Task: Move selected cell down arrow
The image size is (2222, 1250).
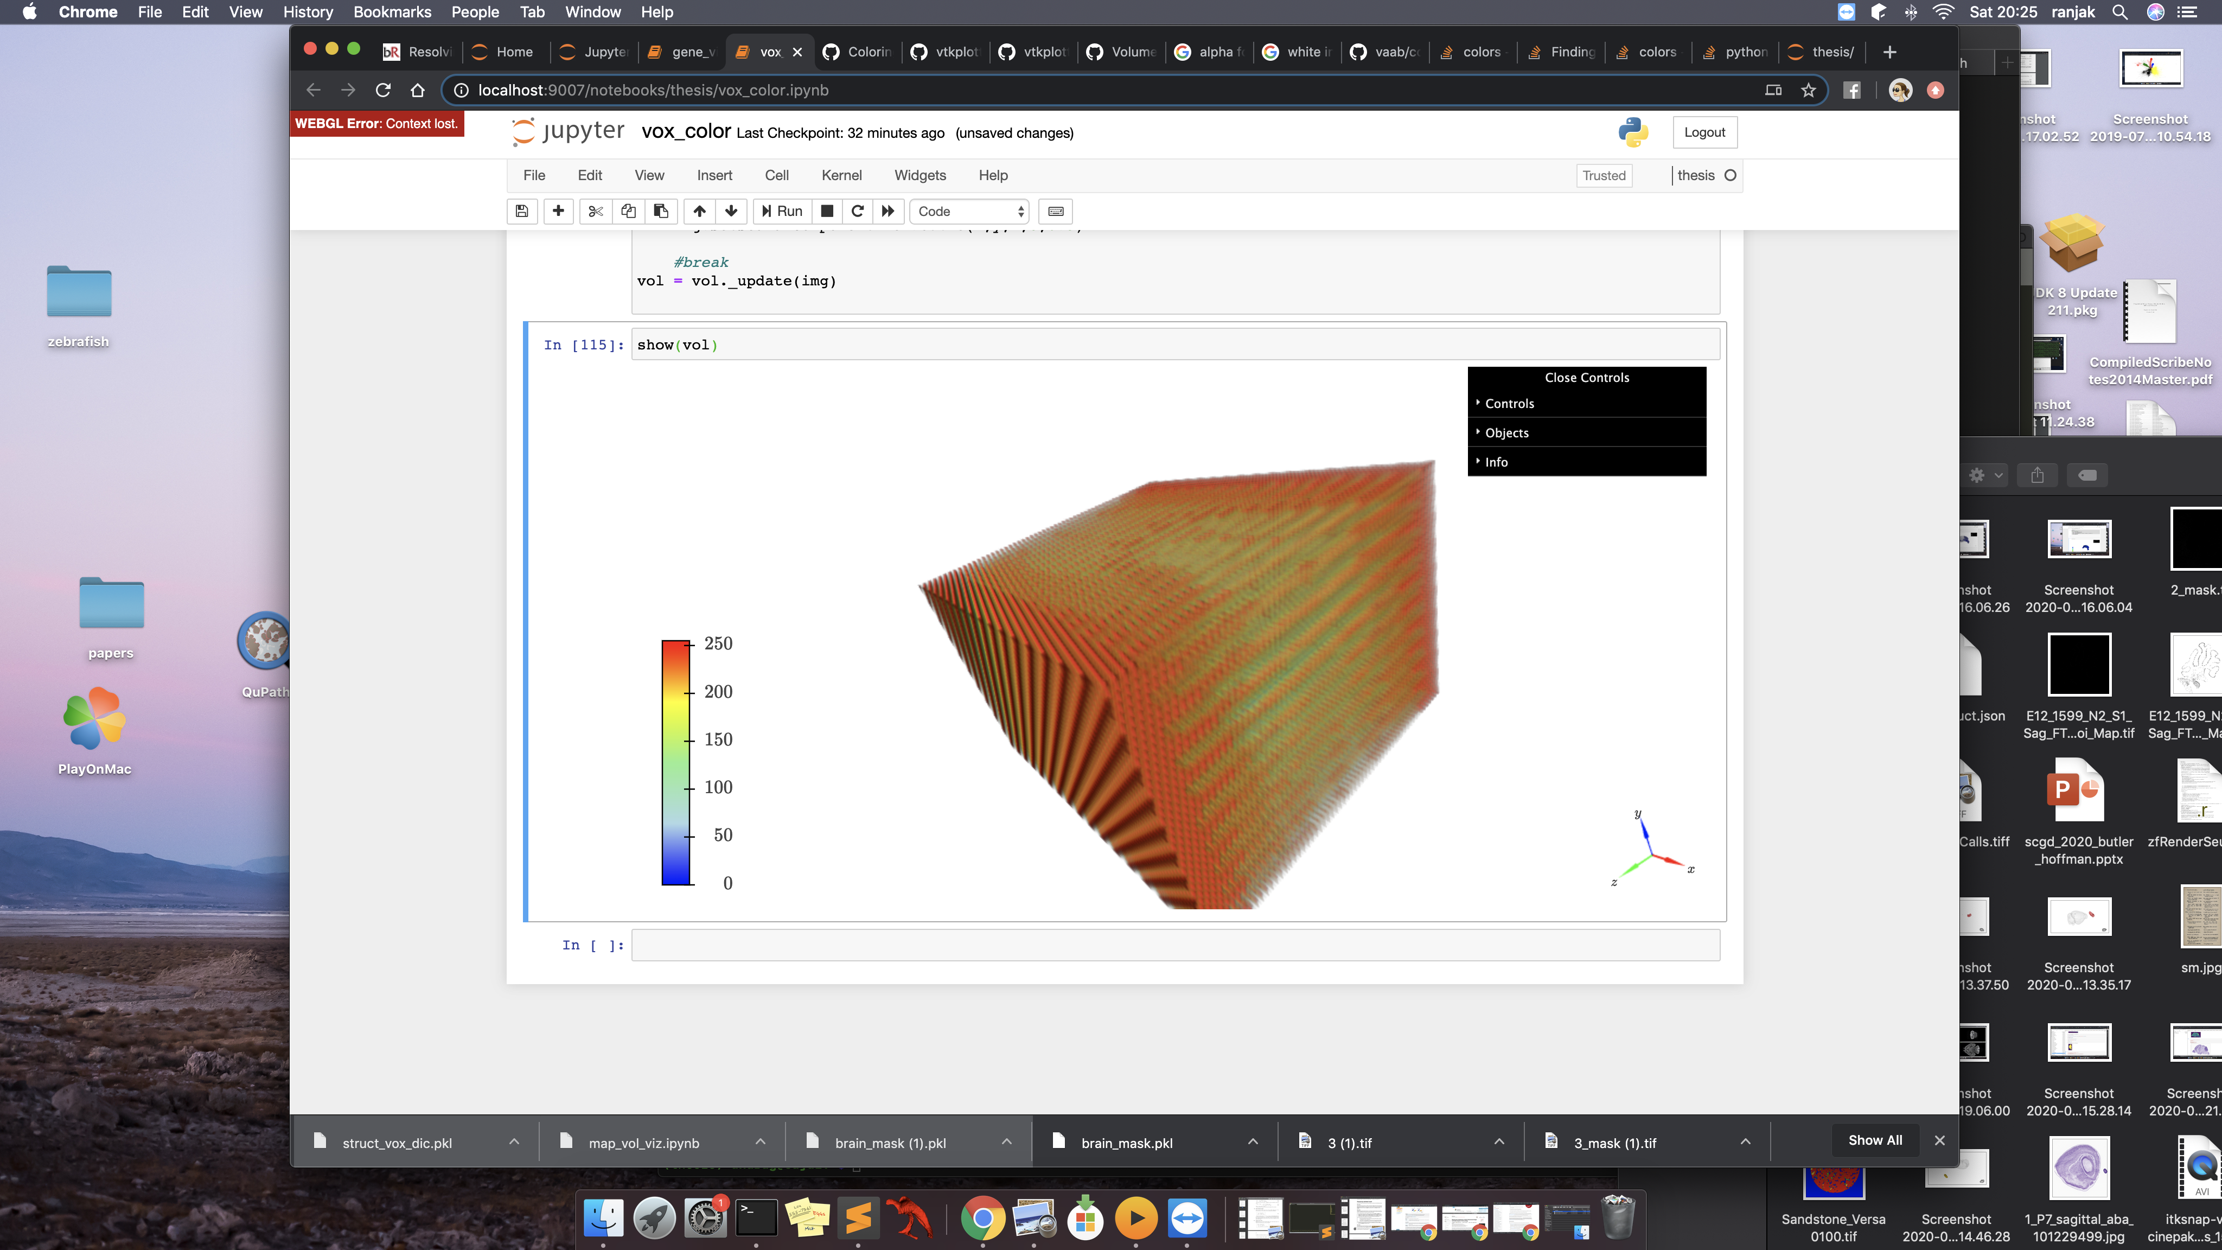Action: [x=731, y=212]
